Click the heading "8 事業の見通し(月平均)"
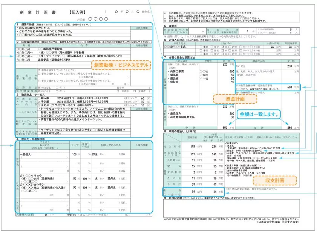317x234 pixels. click(x=180, y=131)
